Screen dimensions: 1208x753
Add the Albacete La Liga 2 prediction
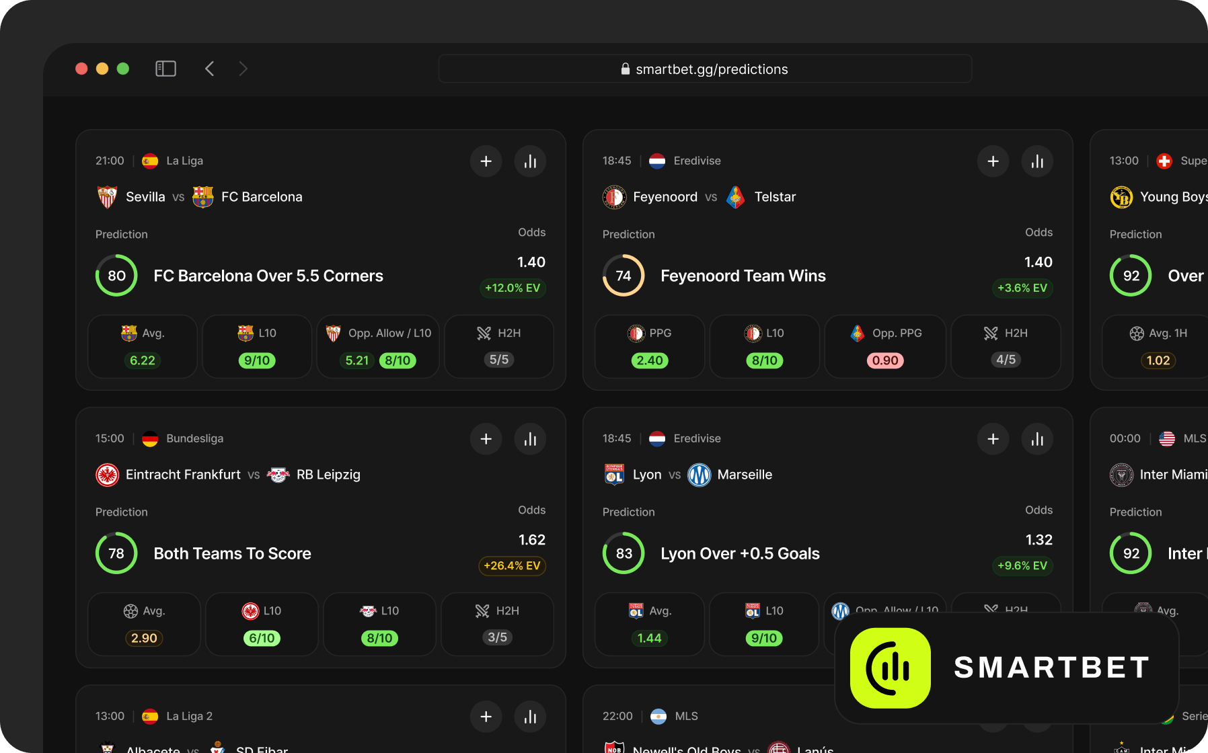pyautogui.click(x=486, y=717)
